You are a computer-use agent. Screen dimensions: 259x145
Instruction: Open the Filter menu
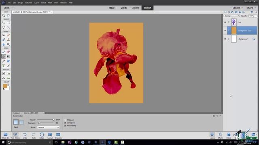pyautogui.click(x=50, y=3)
